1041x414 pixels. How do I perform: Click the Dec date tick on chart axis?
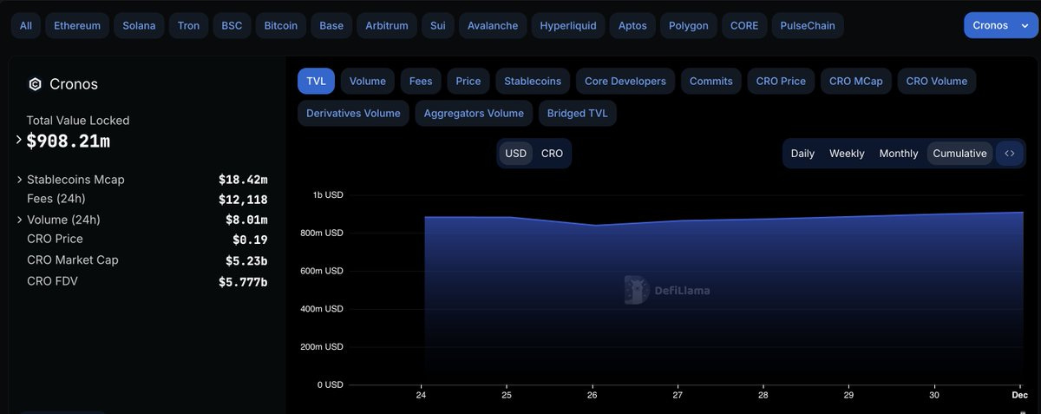[1020, 395]
